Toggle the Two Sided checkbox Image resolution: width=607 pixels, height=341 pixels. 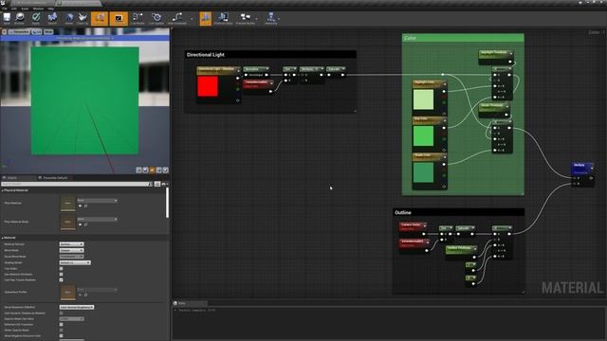point(61,268)
